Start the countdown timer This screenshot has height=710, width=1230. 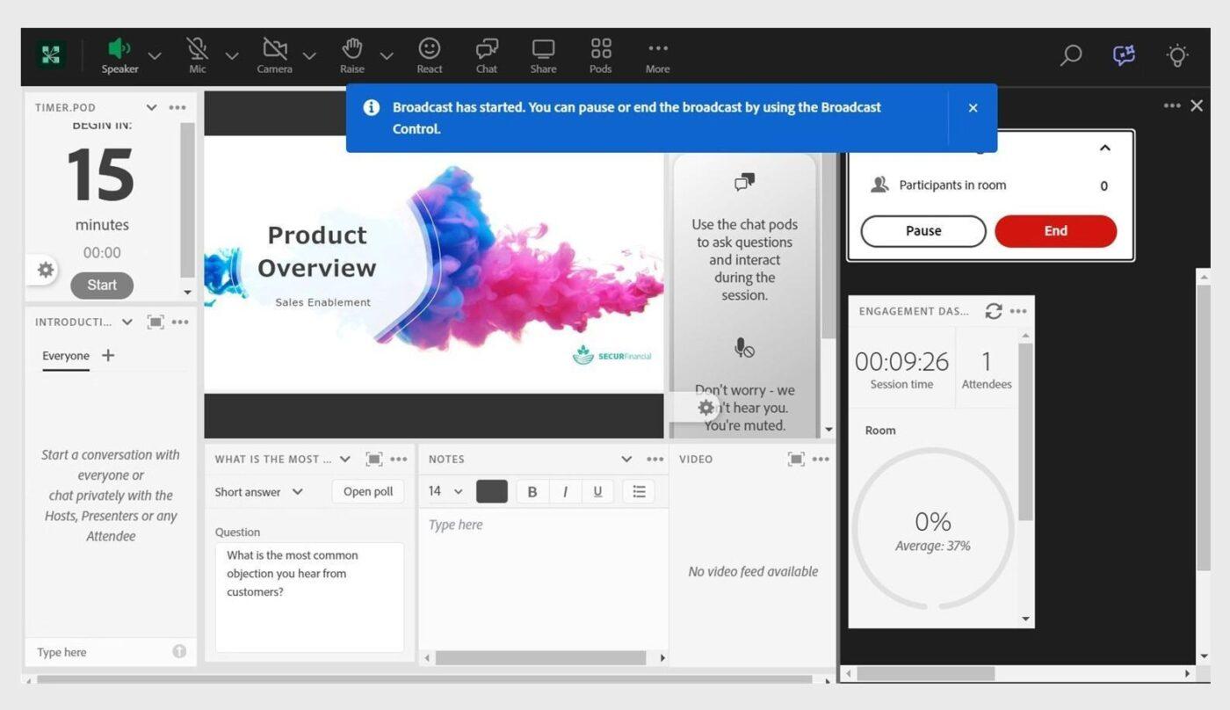pyautogui.click(x=101, y=285)
